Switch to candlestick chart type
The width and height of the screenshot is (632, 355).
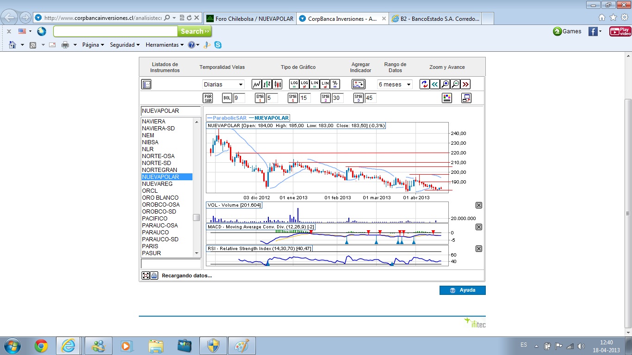[x=278, y=84]
